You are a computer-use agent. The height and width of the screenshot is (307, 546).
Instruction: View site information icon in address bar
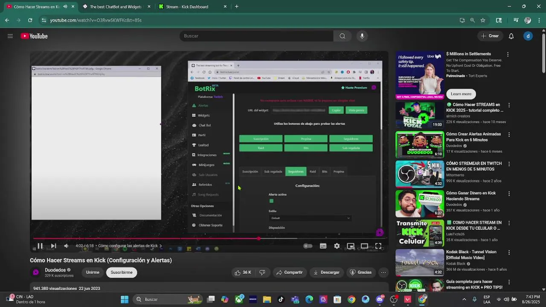(44, 20)
